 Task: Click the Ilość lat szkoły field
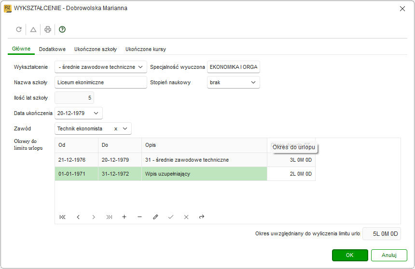tap(74, 98)
